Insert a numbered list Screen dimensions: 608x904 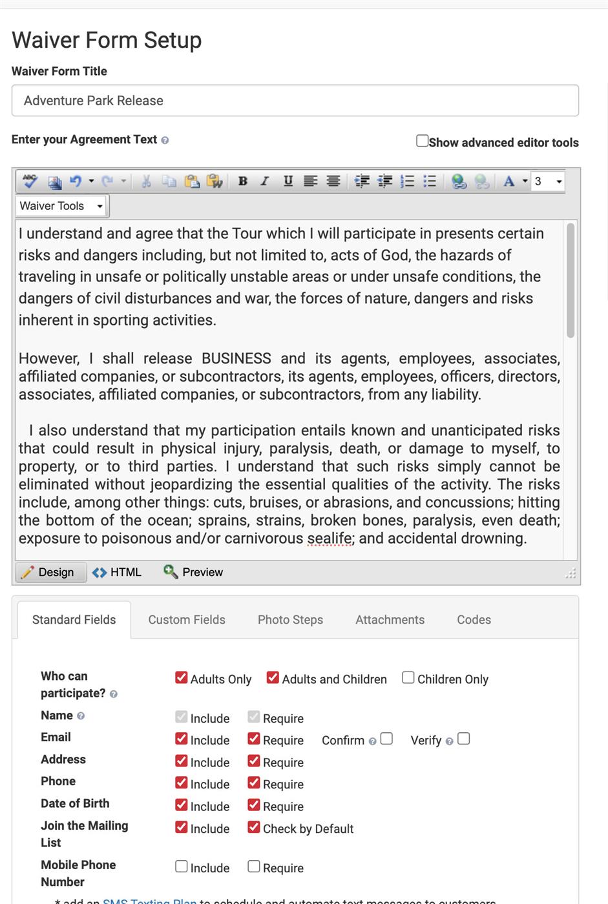coord(407,181)
